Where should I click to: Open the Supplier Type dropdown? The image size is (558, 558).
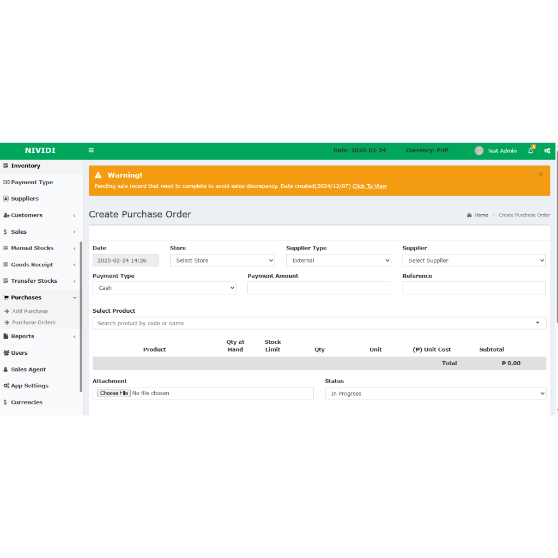click(338, 260)
